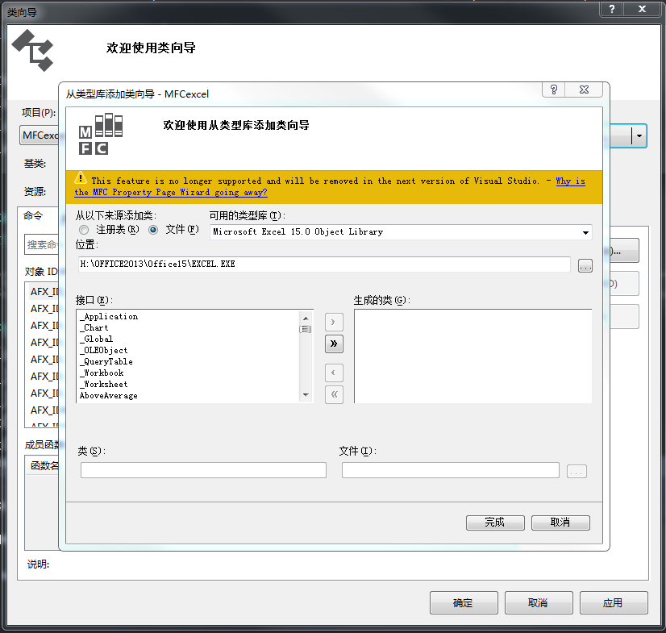Click the add all interfaces double-arrow button

pos(334,344)
